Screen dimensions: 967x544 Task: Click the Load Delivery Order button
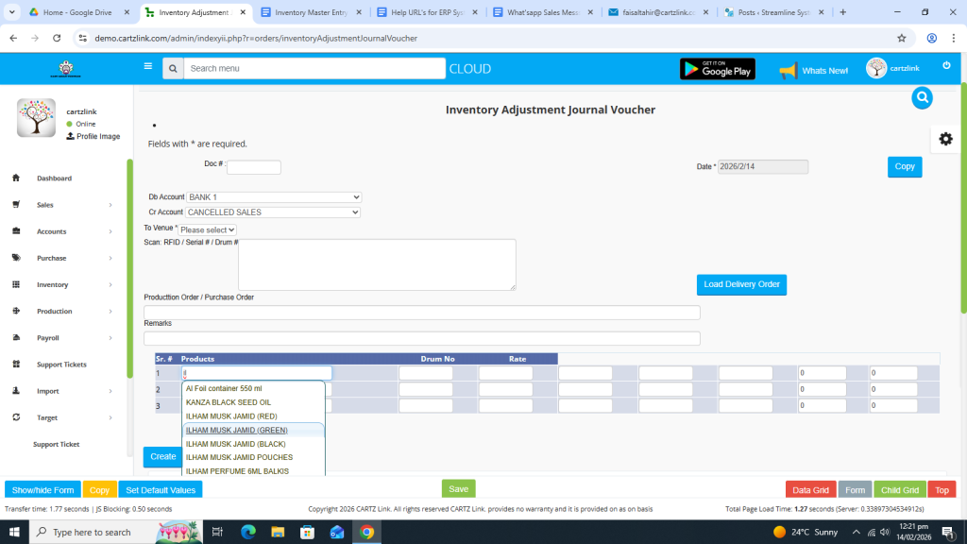[x=741, y=284]
